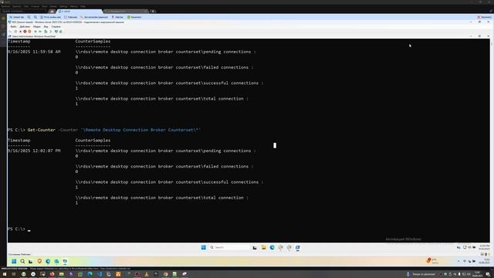Click the Pause VM icon
494x278 pixels.
[x=36, y=32]
